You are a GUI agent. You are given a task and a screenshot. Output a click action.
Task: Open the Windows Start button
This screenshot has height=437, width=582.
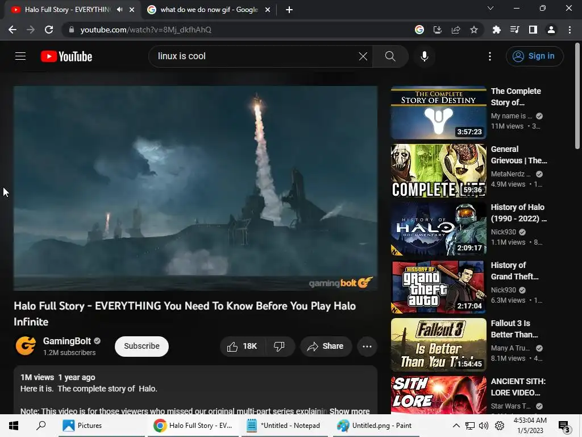point(14,426)
